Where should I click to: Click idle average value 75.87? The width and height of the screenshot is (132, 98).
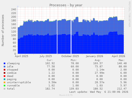click(x=99, y=67)
